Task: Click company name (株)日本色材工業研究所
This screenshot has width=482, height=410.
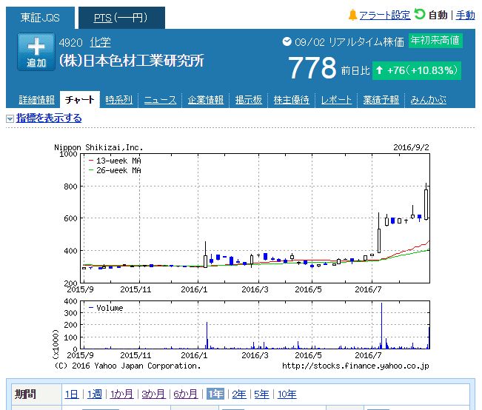Action: pyautogui.click(x=131, y=61)
